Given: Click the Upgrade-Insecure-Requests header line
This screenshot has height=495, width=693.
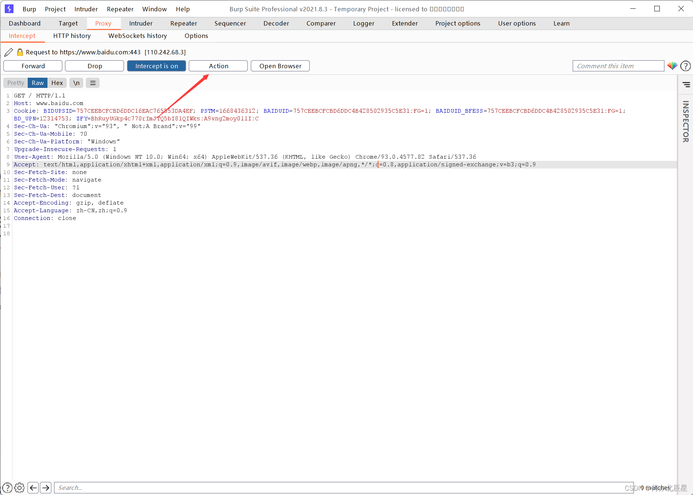Looking at the screenshot, I should coord(65,149).
